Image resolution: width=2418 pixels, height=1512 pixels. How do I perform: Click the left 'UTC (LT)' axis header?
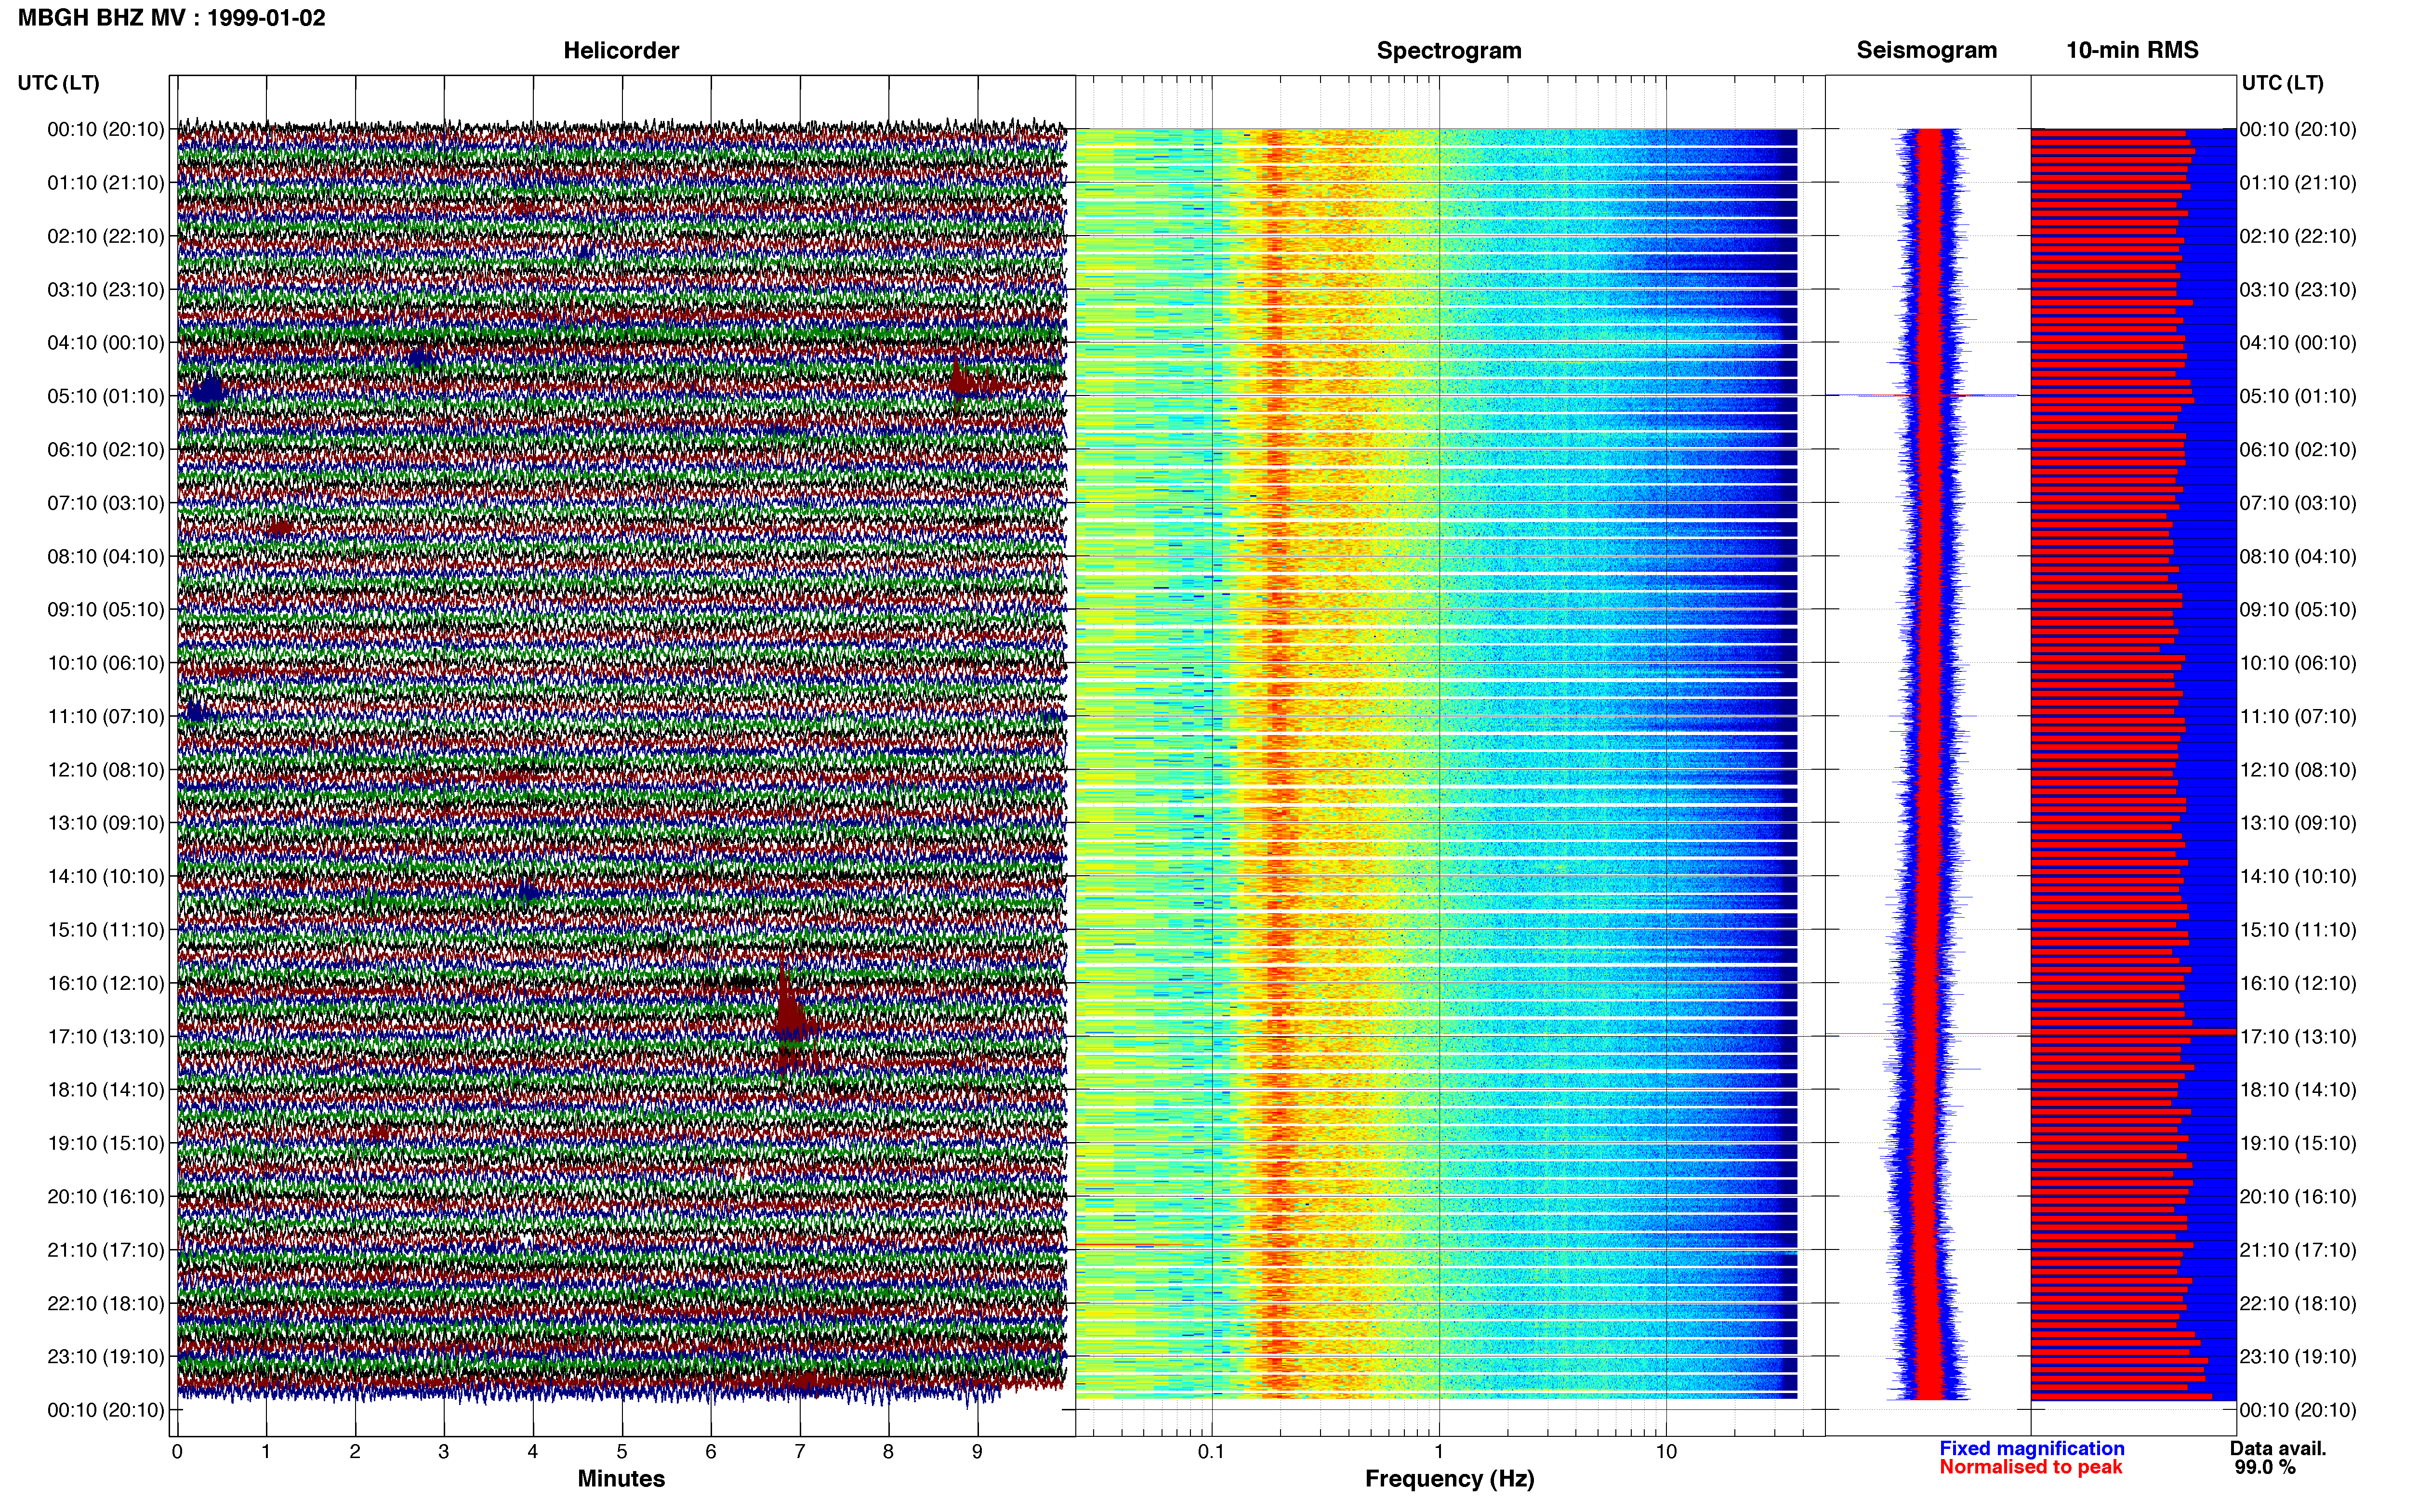(x=59, y=83)
